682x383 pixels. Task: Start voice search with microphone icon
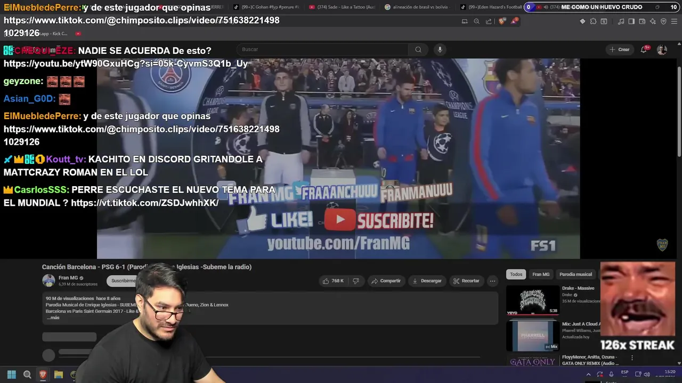pyautogui.click(x=440, y=49)
